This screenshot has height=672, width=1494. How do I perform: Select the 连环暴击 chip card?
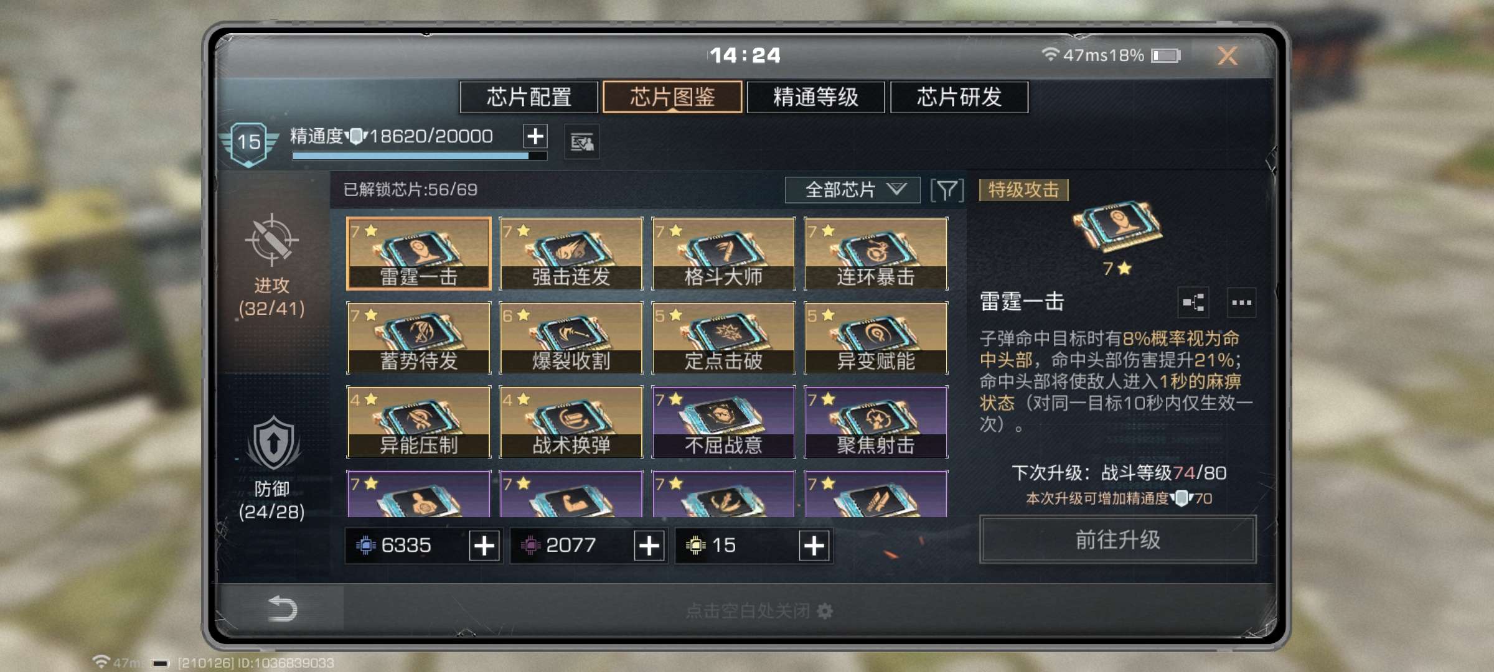876,254
